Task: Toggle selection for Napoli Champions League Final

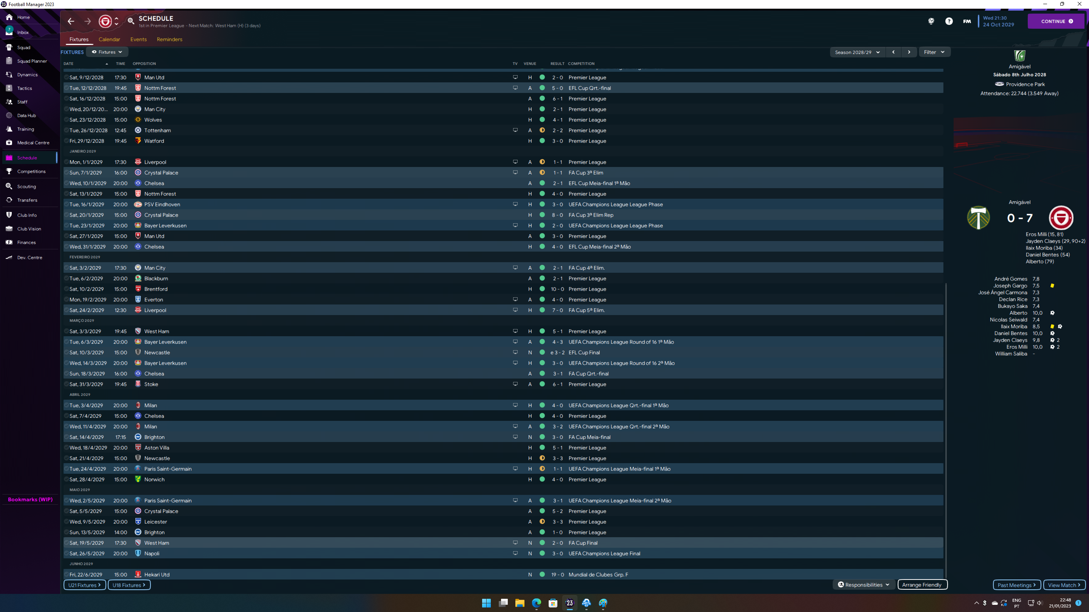Action: [x=67, y=553]
